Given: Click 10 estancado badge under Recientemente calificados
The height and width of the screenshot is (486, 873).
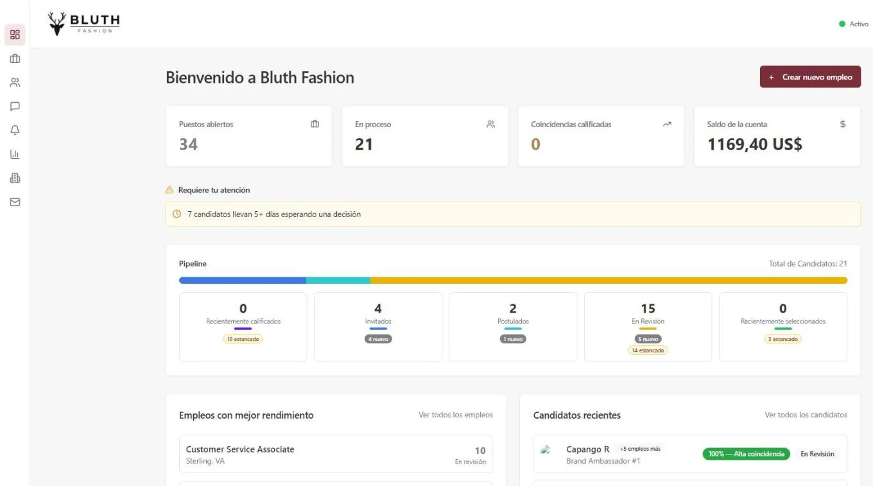Looking at the screenshot, I should point(243,339).
